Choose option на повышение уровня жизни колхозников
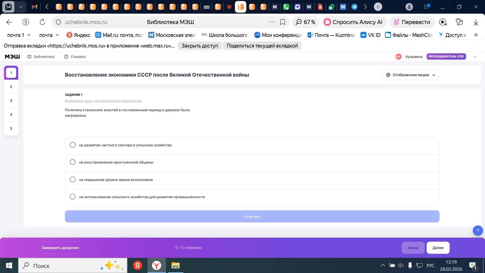Viewport: 485px width, 273px height. click(x=252, y=180)
